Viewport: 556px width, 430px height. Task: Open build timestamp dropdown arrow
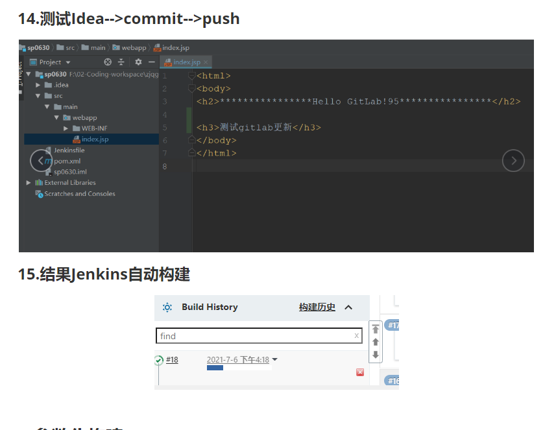[275, 359]
